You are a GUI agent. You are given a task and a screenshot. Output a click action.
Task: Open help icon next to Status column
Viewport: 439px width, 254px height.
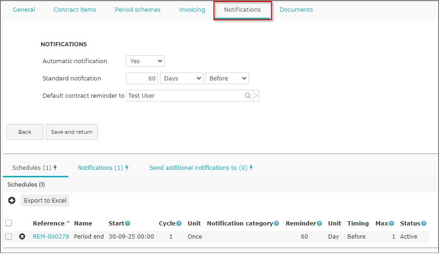tap(424, 224)
